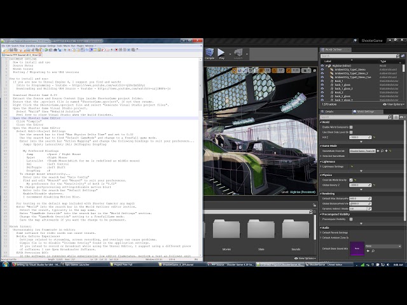Use selected asset arrow for GameMode Override
This screenshot has height=305, width=407.
[x=378, y=151]
